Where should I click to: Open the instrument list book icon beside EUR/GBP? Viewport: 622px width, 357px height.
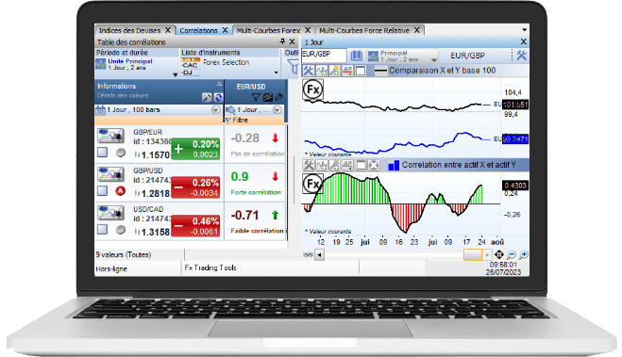pos(356,56)
